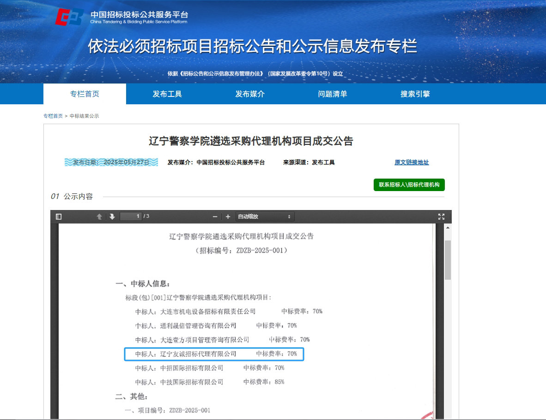
Task: Open the 自动缩放 zoom dropdown
Action: [265, 216]
